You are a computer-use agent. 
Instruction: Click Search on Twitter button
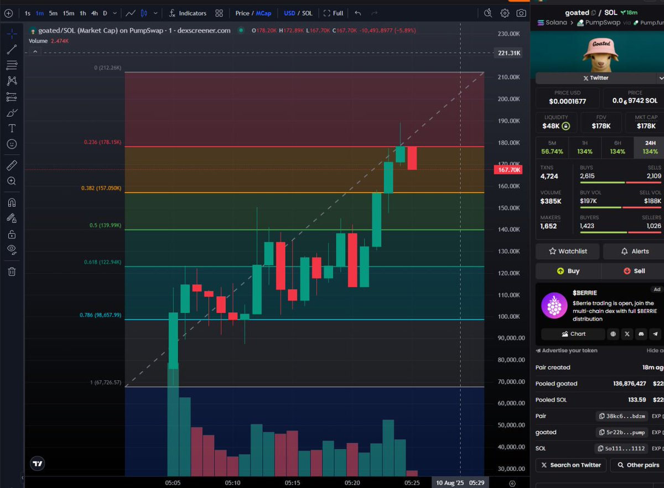(572, 465)
